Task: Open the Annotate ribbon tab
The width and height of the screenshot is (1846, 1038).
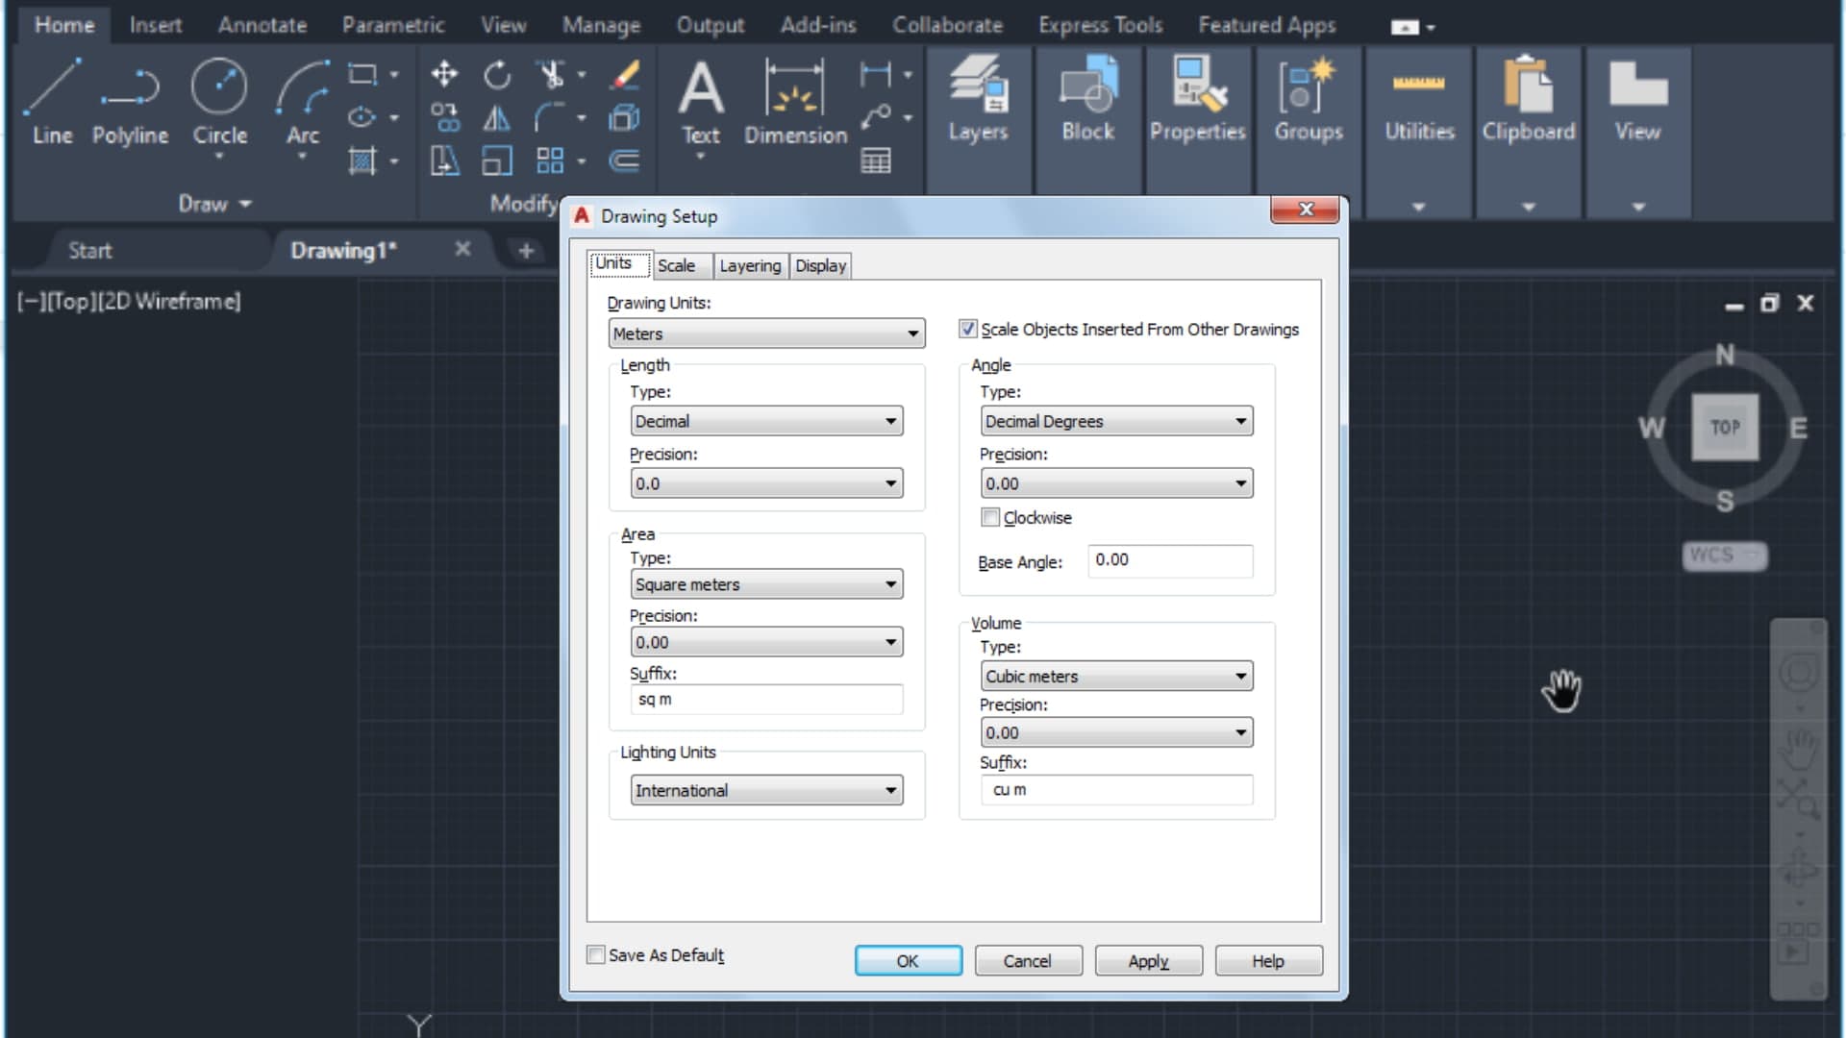Action: point(262,25)
